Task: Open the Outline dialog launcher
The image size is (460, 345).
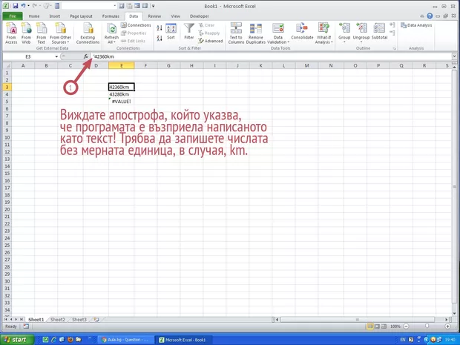Action: 394,48
